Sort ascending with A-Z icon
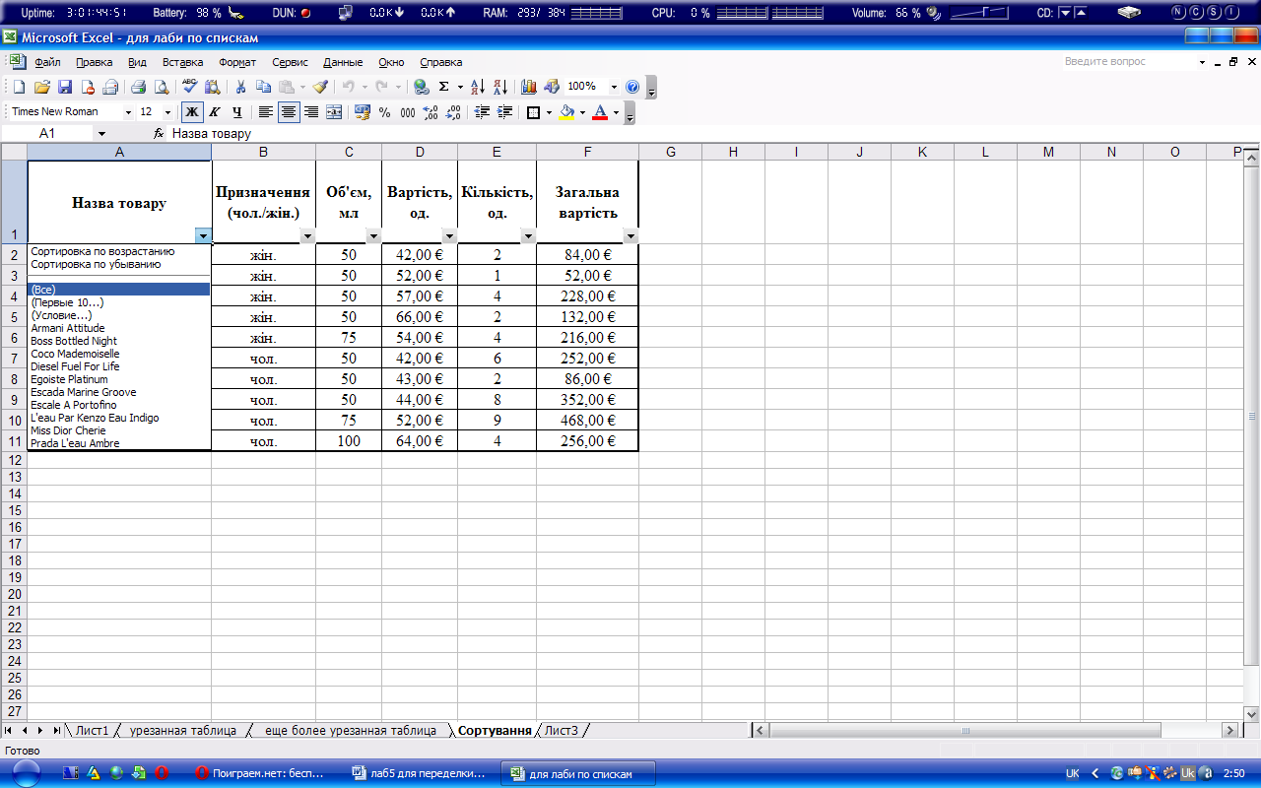 click(478, 87)
